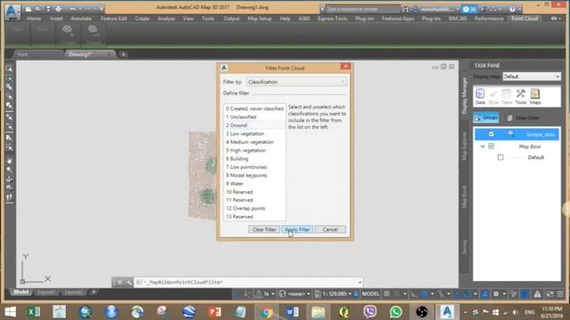The image size is (570, 320).
Task: Collapse the Map Base group chevron
Action: tap(483, 147)
